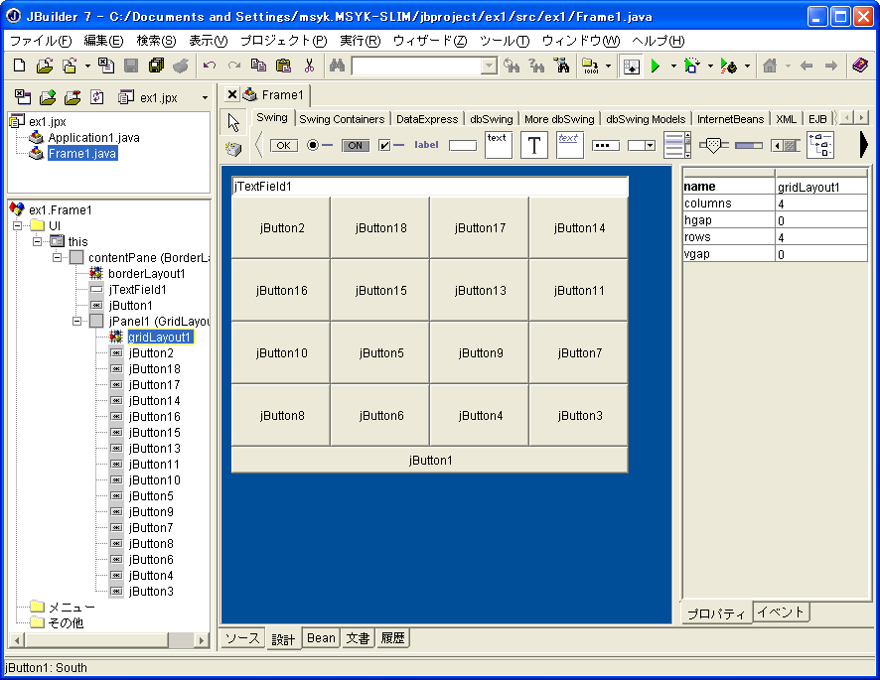The width and height of the screenshot is (880, 680).
Task: Pick the JToggleButton ON component in the palette
Action: 355,145
